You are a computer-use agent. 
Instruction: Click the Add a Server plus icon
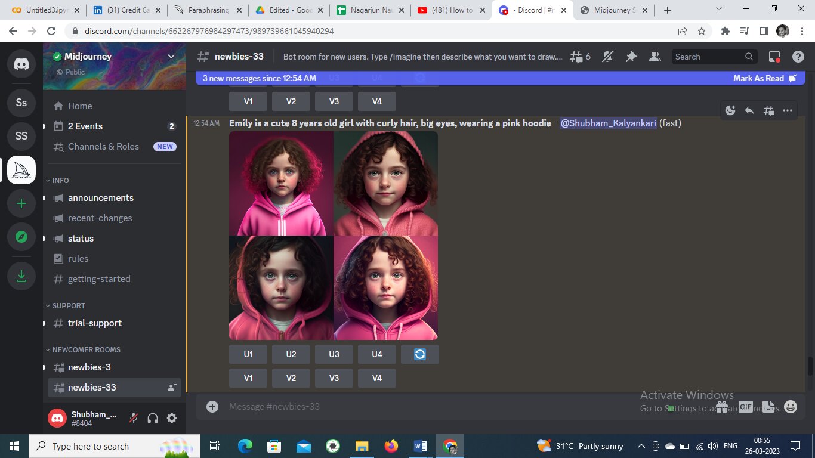[x=21, y=203]
